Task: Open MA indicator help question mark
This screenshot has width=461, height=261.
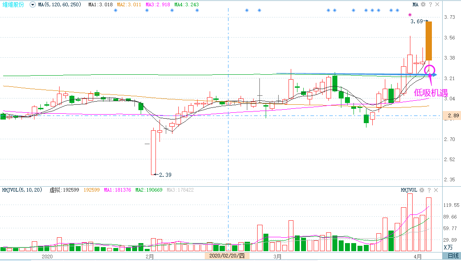Action: [x=431, y=4]
